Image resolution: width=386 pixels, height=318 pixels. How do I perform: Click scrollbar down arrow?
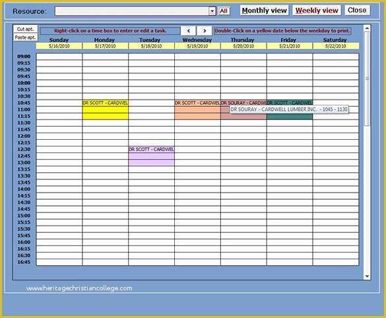(x=367, y=276)
